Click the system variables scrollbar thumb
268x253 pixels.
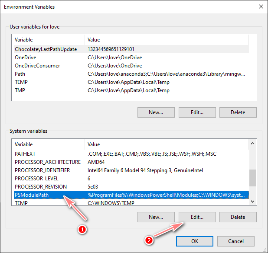(252, 177)
